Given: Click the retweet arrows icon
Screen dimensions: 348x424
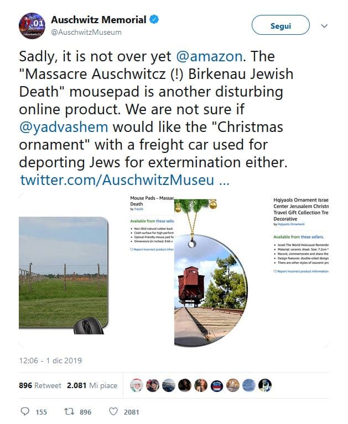Looking at the screenshot, I should 69,411.
